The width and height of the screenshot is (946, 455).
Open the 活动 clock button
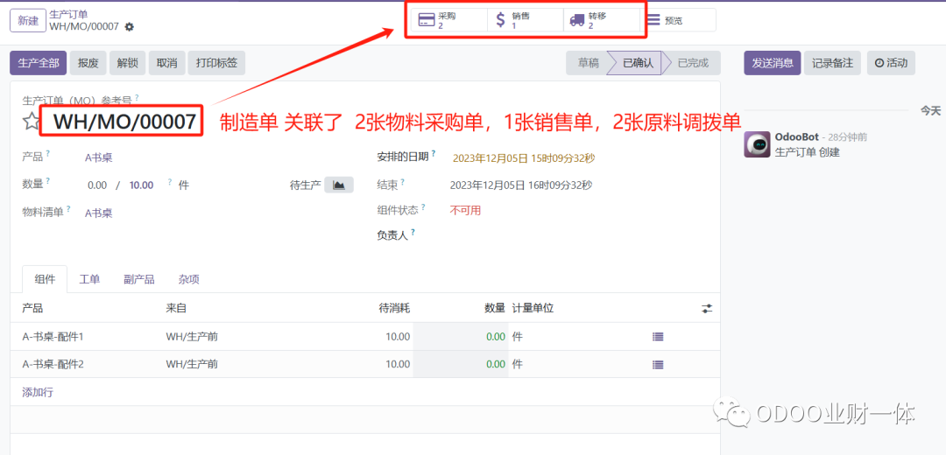891,63
